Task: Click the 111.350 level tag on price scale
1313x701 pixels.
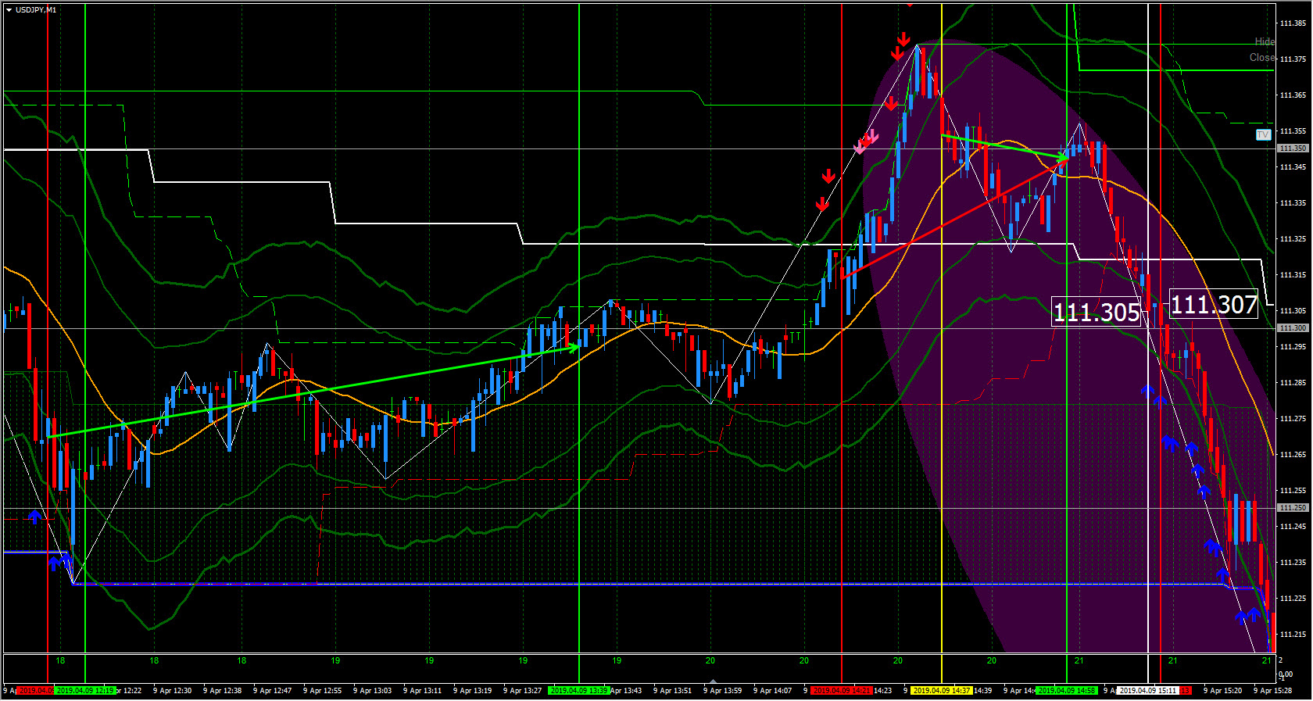Action: pyautogui.click(x=1293, y=148)
